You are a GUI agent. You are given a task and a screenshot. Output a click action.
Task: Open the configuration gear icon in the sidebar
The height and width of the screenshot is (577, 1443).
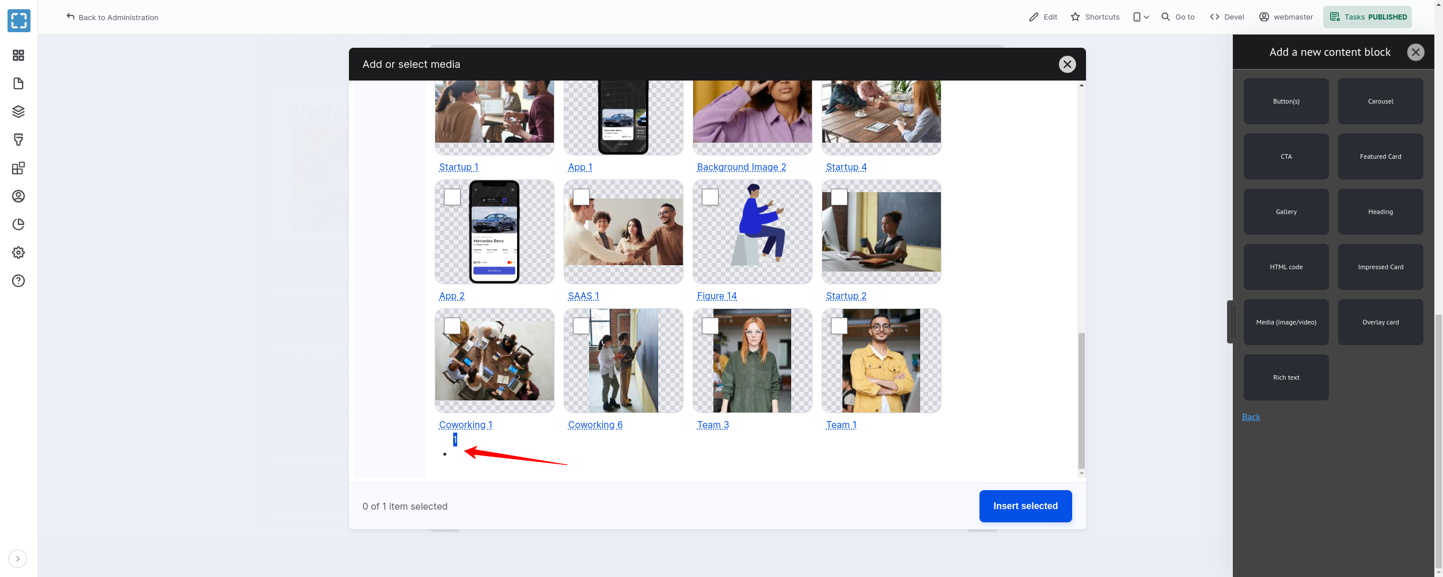[x=18, y=253]
